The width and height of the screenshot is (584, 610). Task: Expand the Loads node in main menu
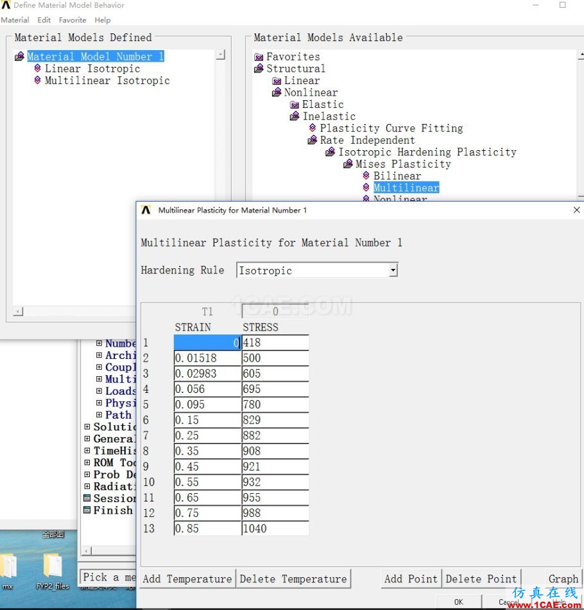99,391
